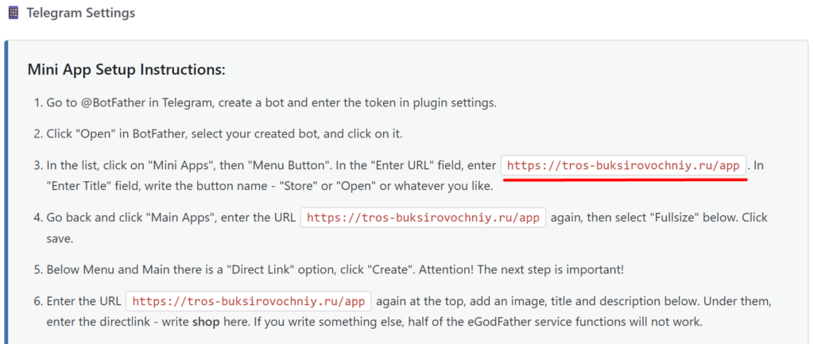Click the app URL in step 6
Viewport: 814px width, 344px height.
249,302
